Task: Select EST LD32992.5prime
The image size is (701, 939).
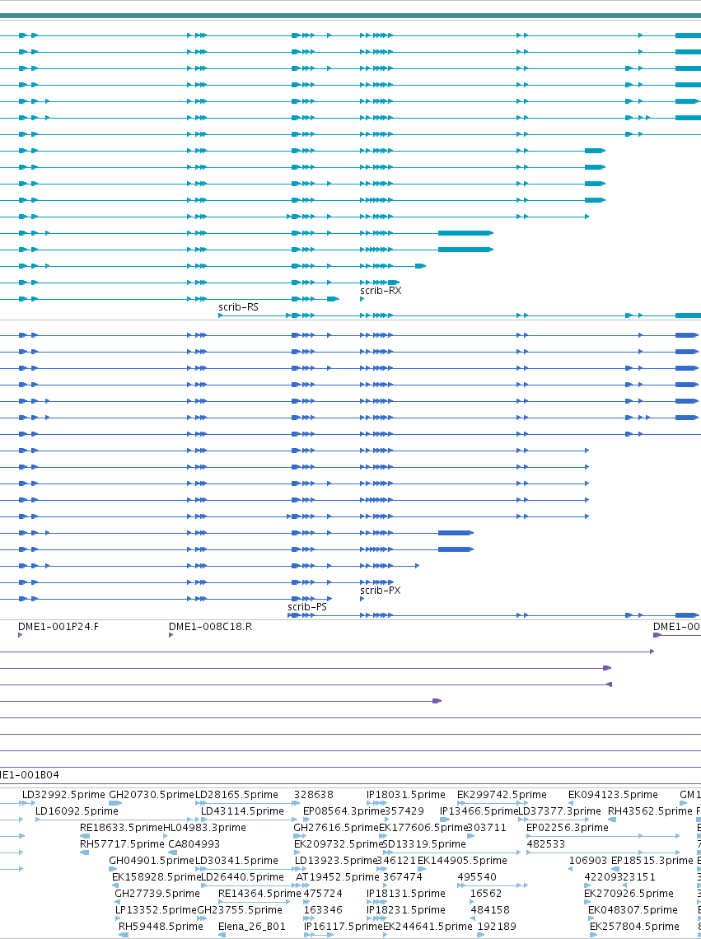Action: 63,795
